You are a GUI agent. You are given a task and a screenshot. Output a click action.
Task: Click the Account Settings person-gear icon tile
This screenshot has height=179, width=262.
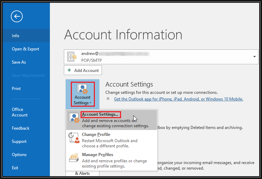pos(83,89)
